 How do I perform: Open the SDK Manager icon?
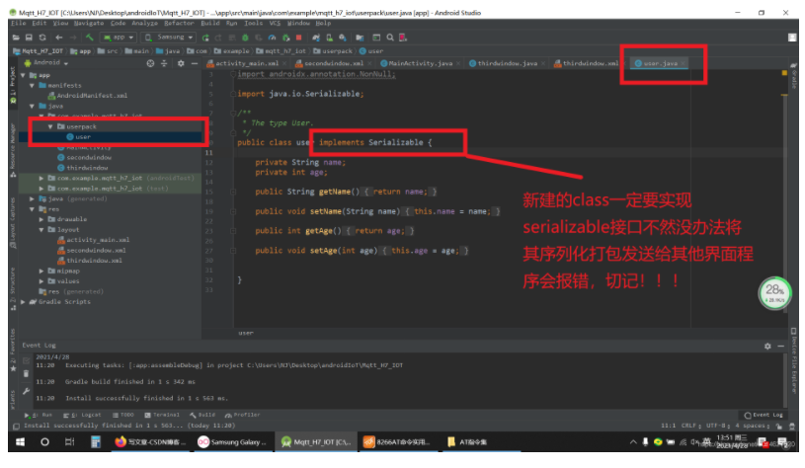click(x=343, y=38)
